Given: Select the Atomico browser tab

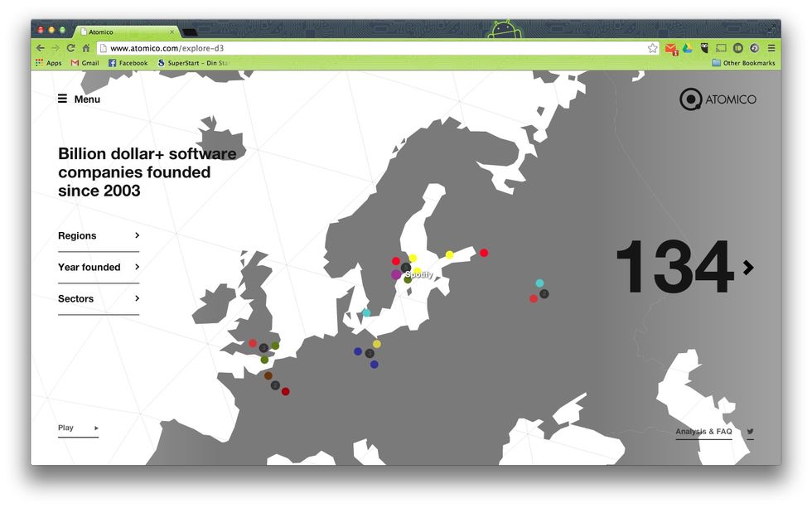Looking at the screenshot, I should [124, 31].
